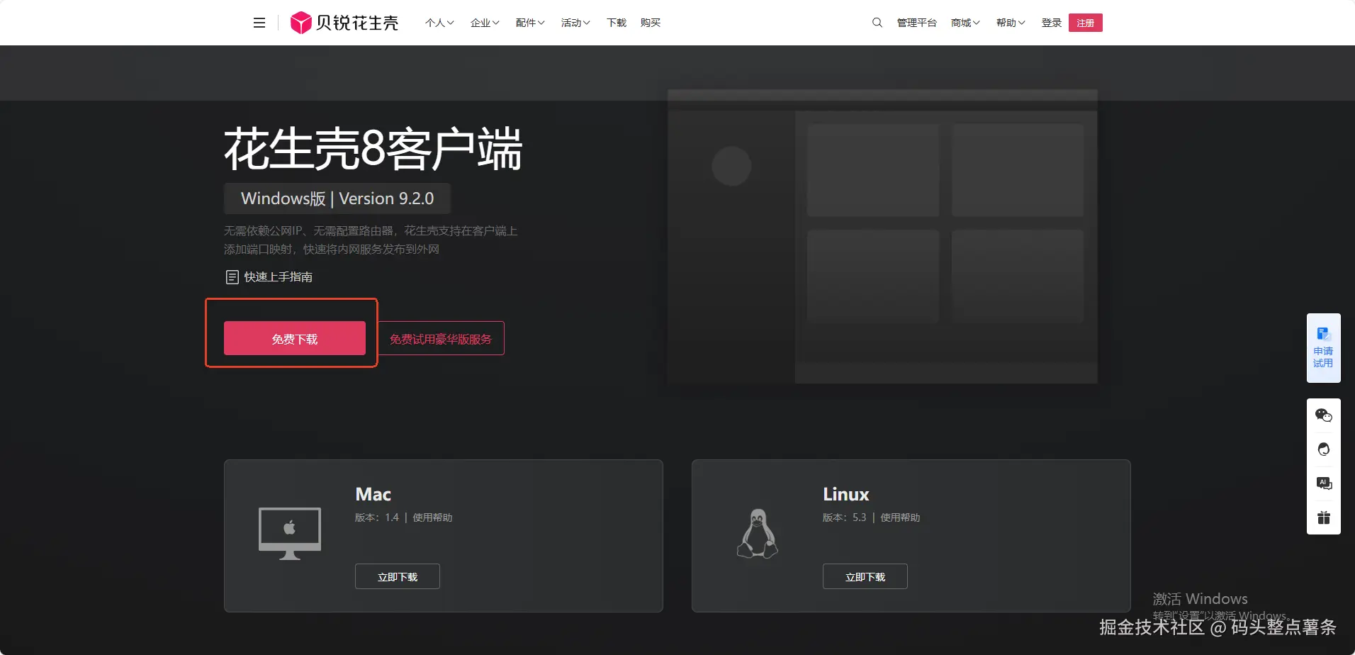The height and width of the screenshot is (655, 1355).
Task: Expand the 配件 navigation dropdown
Action: (x=530, y=23)
